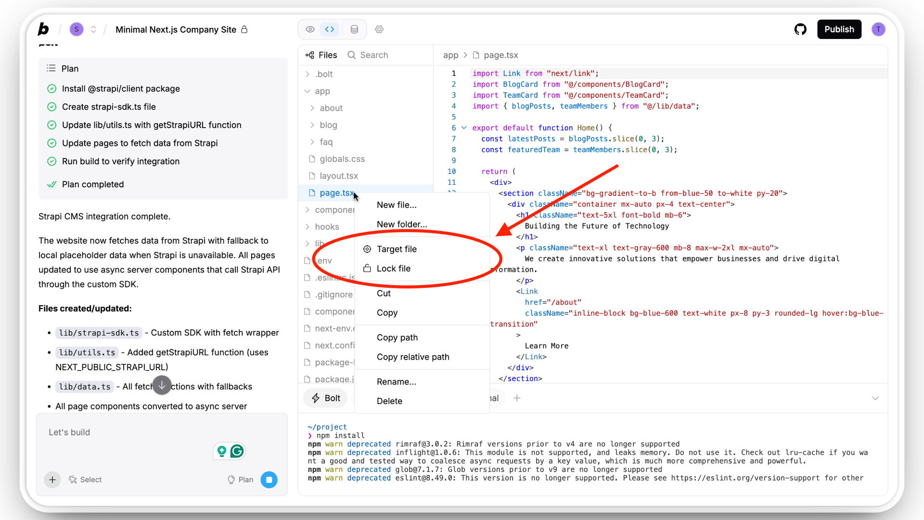The width and height of the screenshot is (924, 520).
Task: Switch to Code view icon
Action: pos(330,29)
